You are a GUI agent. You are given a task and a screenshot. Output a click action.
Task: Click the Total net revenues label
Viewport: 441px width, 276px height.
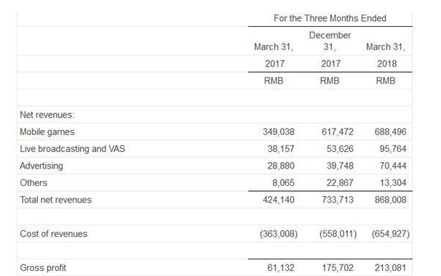pyautogui.click(x=56, y=200)
